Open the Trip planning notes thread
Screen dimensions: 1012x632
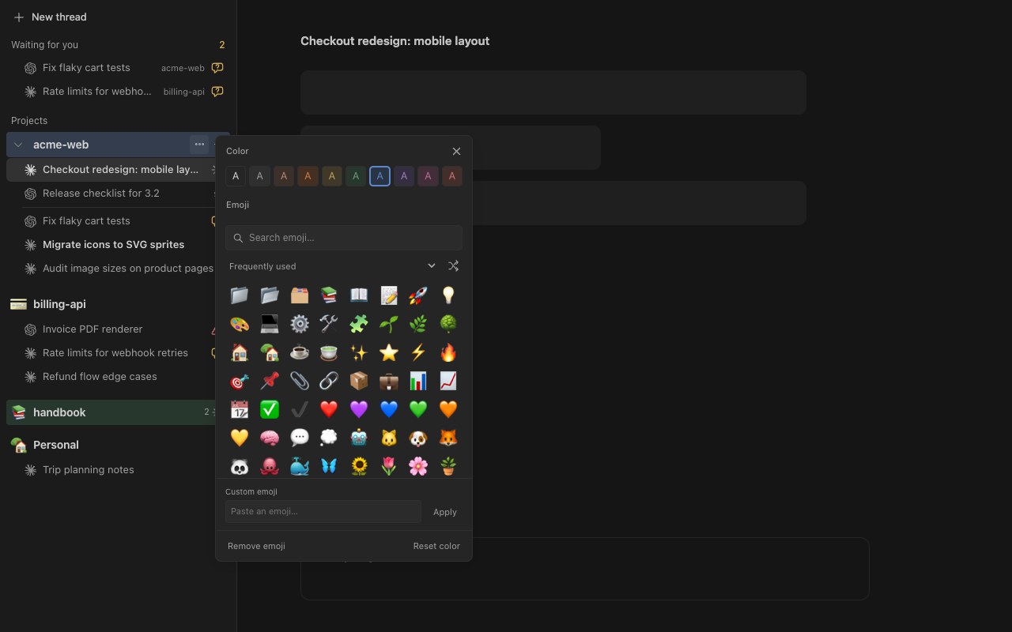pos(119,470)
